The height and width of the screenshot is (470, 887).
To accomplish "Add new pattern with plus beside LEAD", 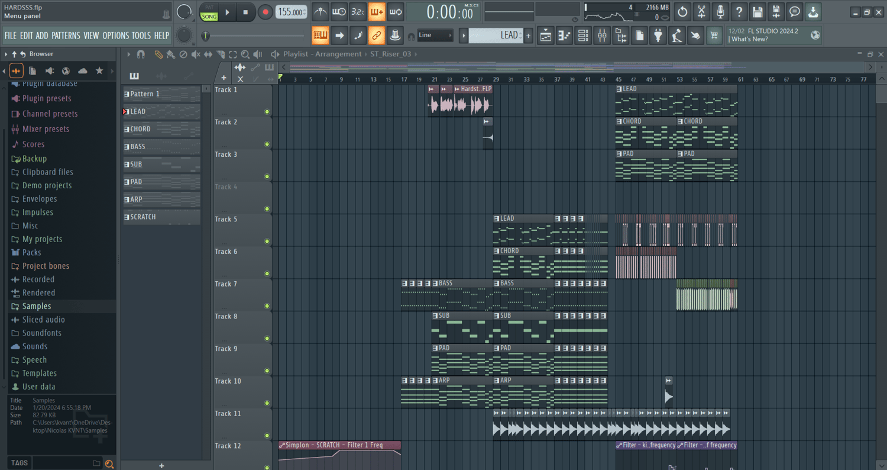I will coord(529,36).
